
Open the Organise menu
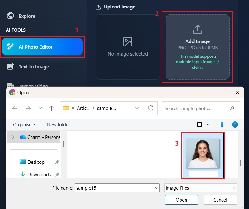coord(24,125)
